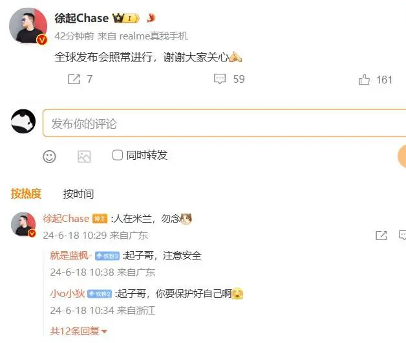Sort comments by 按时间
Image resolution: width=406 pixels, height=343 pixels.
pos(78,194)
